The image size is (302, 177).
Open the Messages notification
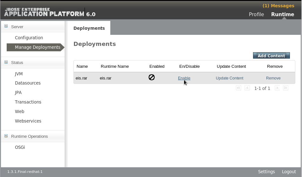pos(278,6)
